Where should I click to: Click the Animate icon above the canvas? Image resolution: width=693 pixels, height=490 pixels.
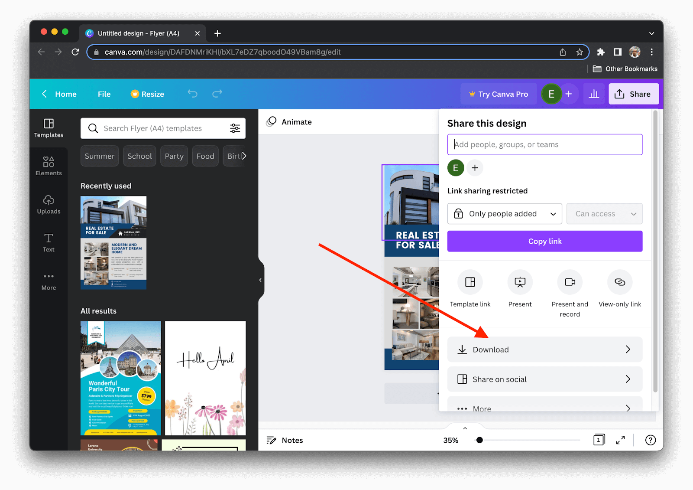272,122
